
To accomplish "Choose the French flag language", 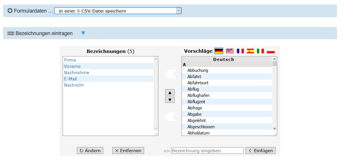I will (x=240, y=51).
